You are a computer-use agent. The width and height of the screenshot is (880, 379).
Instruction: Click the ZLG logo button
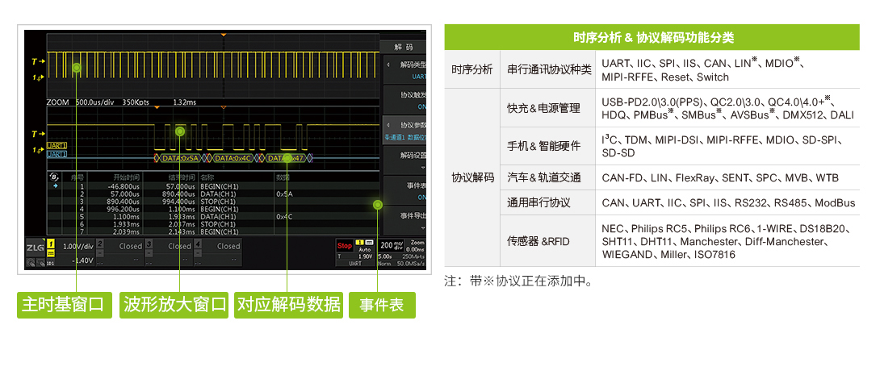tap(36, 248)
